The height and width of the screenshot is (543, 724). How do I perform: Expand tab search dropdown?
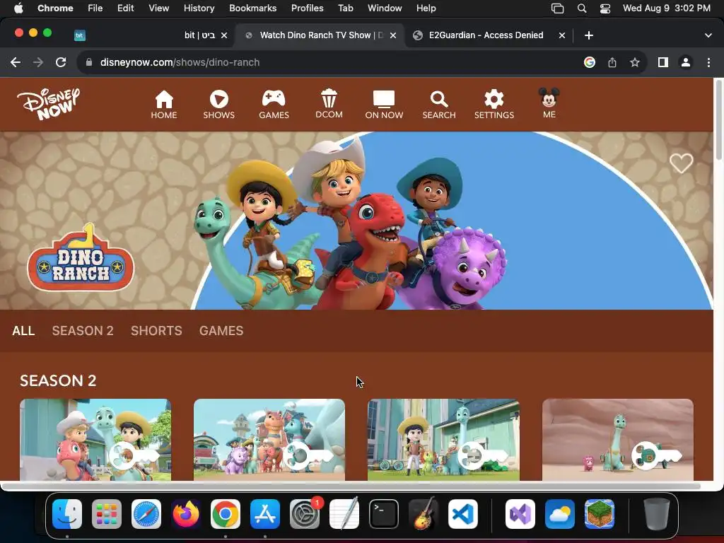point(708,35)
